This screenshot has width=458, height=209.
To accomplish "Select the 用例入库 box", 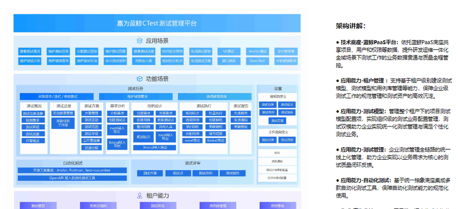I will [165, 127].
